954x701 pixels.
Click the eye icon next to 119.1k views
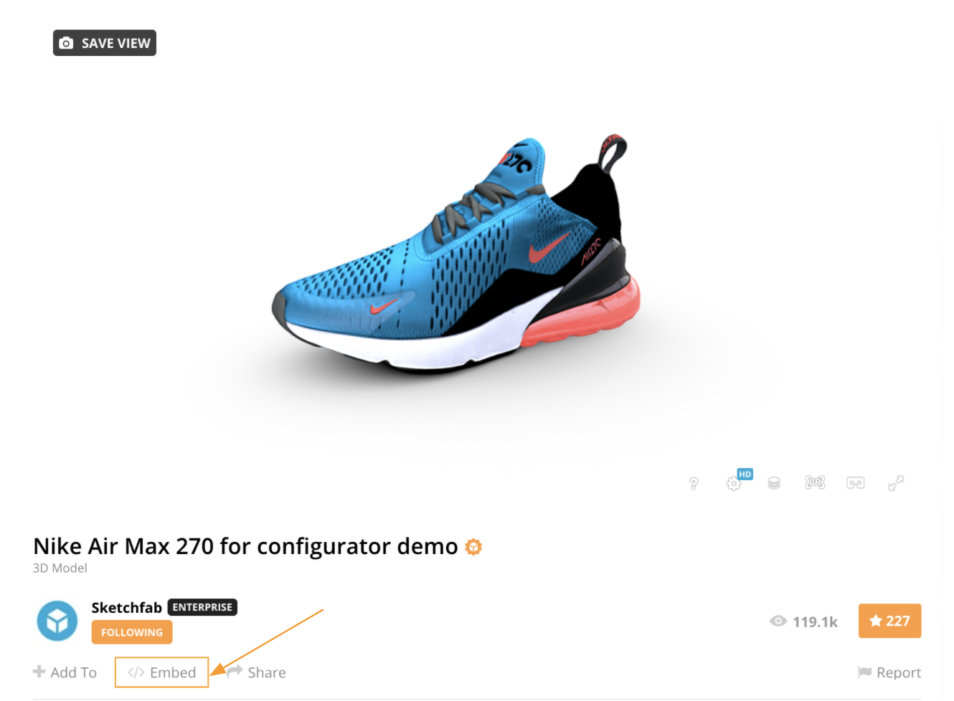pyautogui.click(x=778, y=621)
